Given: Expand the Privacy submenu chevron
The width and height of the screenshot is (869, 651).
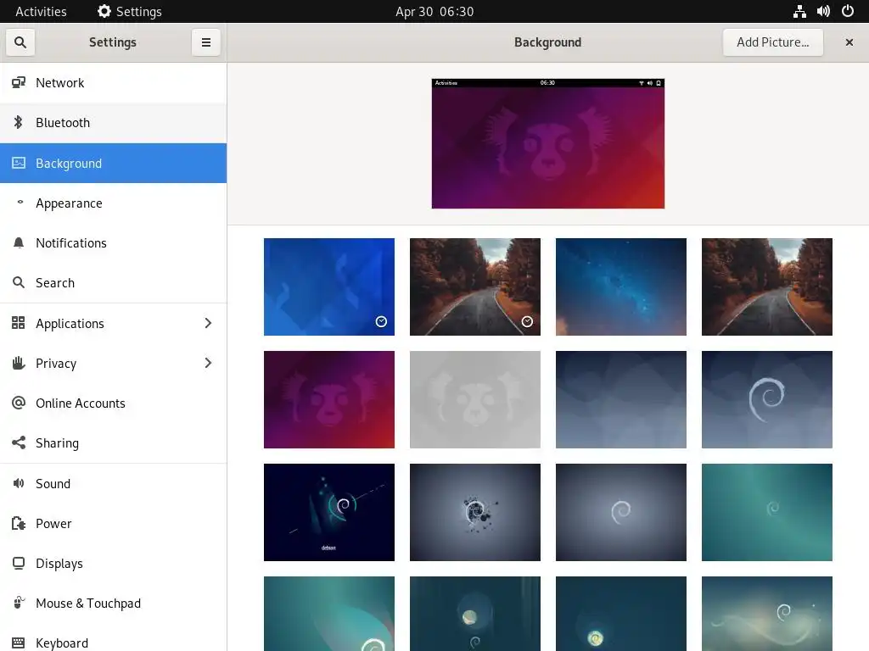Looking at the screenshot, I should click(x=208, y=363).
